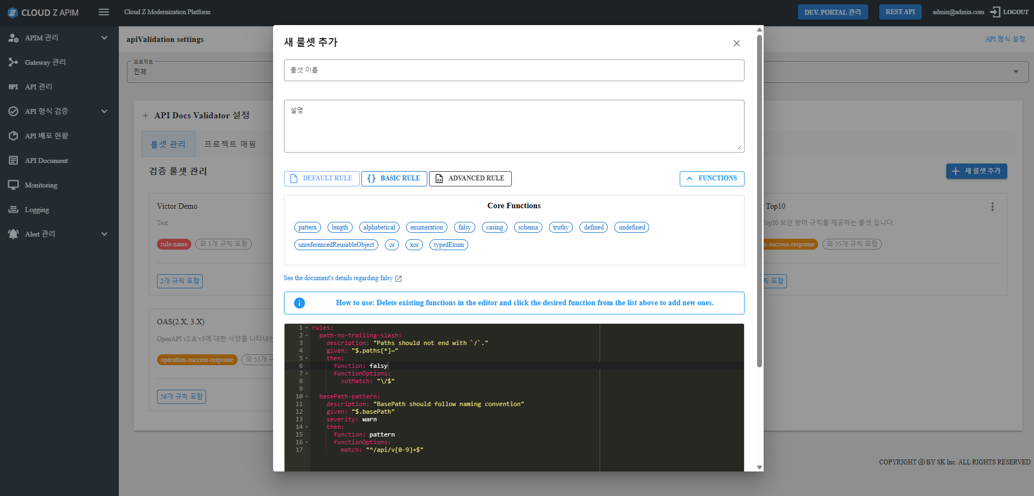Screen dimensions: 1034x496
Task: Open the Monitoring sidebar icon
Action: (x=13, y=185)
